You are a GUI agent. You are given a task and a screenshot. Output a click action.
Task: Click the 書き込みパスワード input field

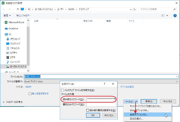tap(101, 105)
